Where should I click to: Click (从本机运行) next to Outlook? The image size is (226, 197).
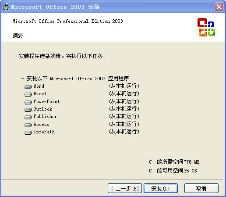(124, 109)
